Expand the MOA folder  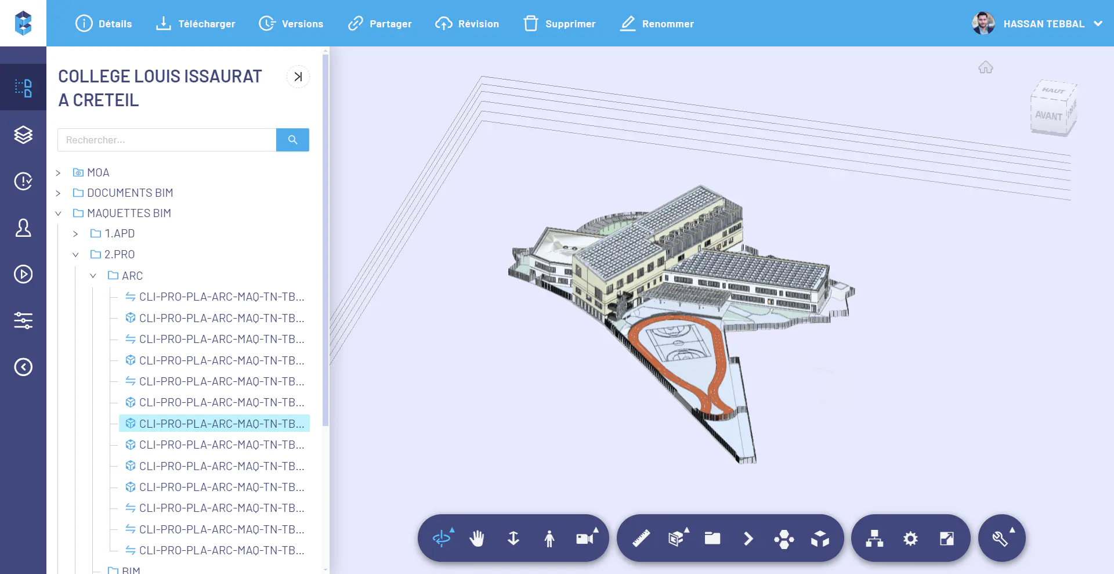(x=58, y=173)
